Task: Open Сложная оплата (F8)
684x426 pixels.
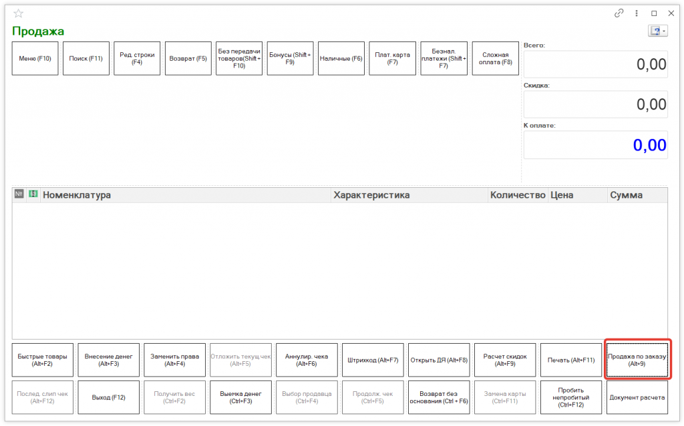Action: (x=495, y=59)
